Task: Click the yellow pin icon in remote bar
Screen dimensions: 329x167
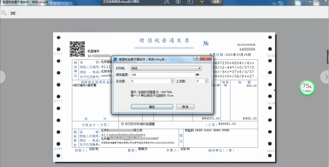Action: (202, 2)
